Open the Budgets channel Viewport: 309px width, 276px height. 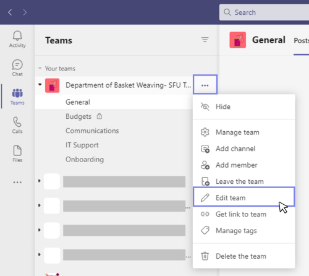click(x=78, y=116)
